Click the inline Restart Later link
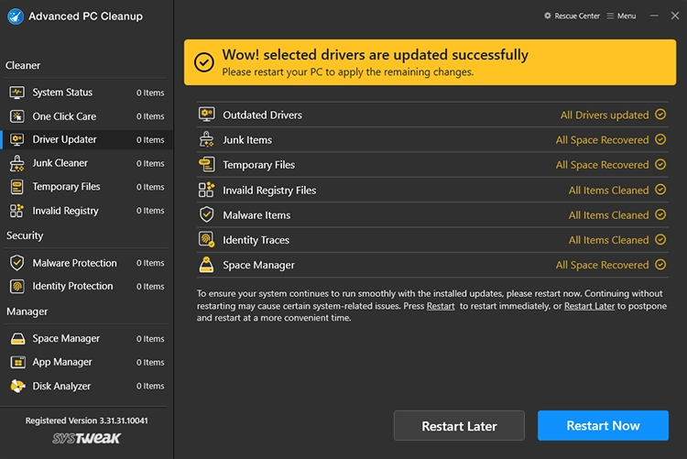The width and height of the screenshot is (687, 459). click(x=589, y=306)
